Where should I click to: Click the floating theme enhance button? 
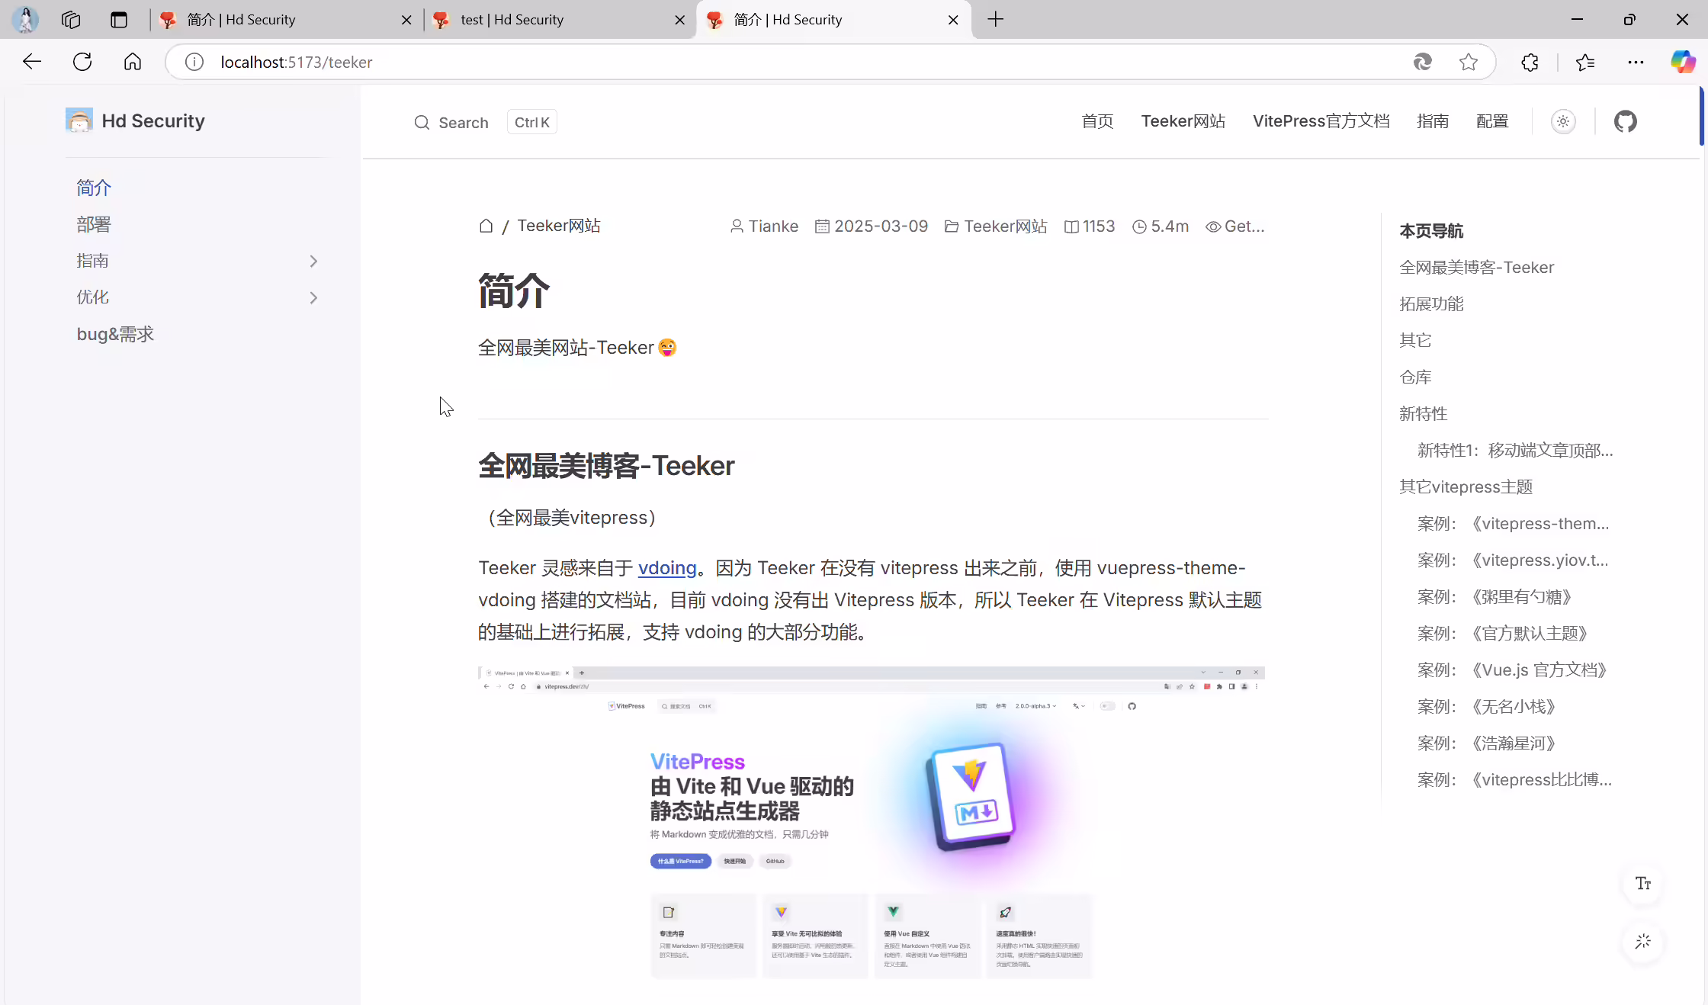pos(1643,942)
